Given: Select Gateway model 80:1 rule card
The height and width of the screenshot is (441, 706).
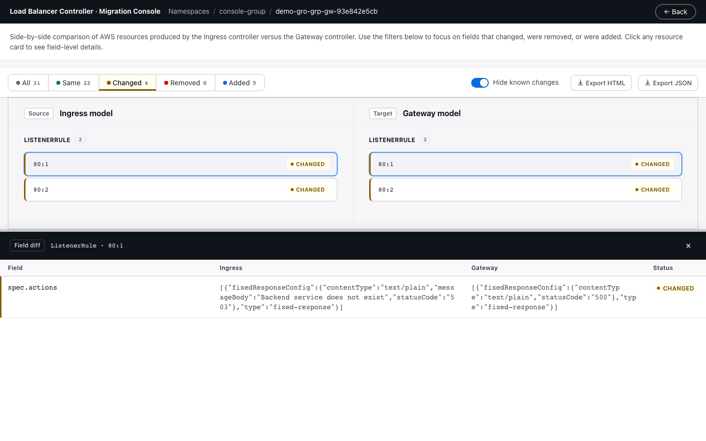Looking at the screenshot, I should click(525, 164).
